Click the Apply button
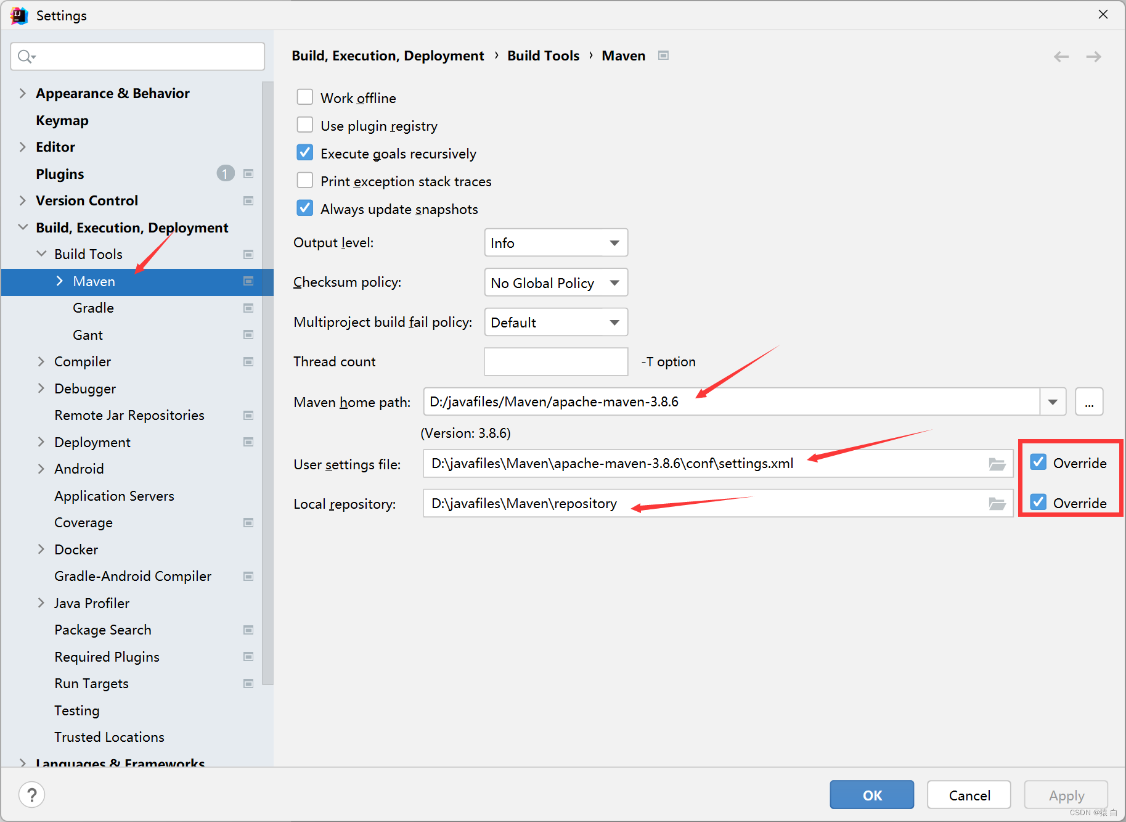 click(x=1066, y=795)
